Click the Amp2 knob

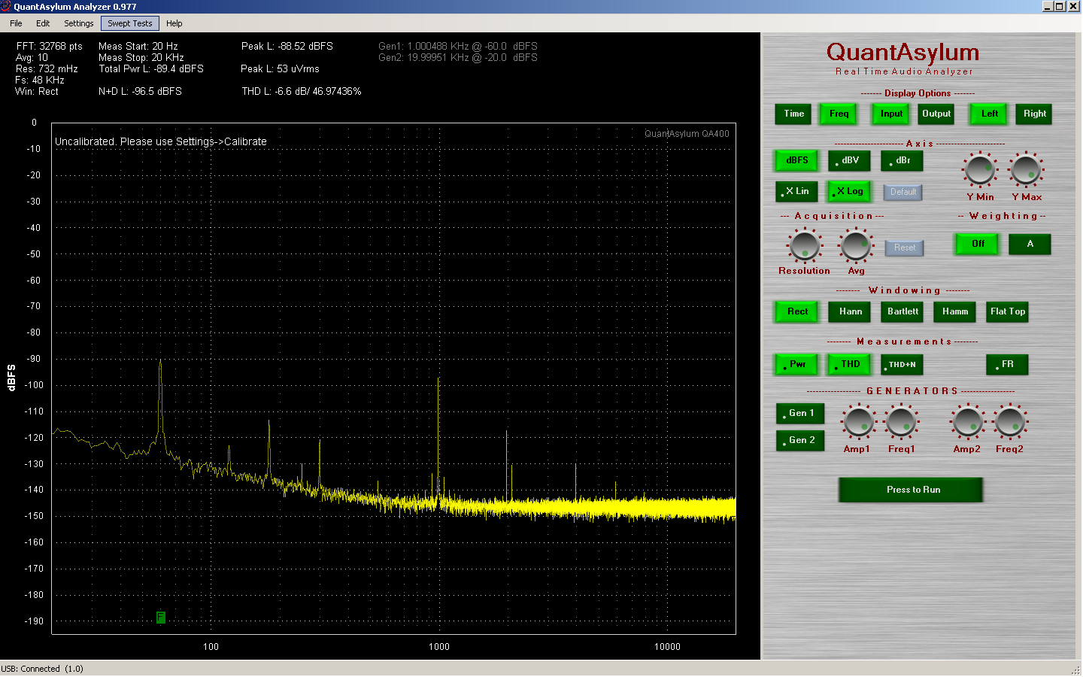tap(967, 422)
